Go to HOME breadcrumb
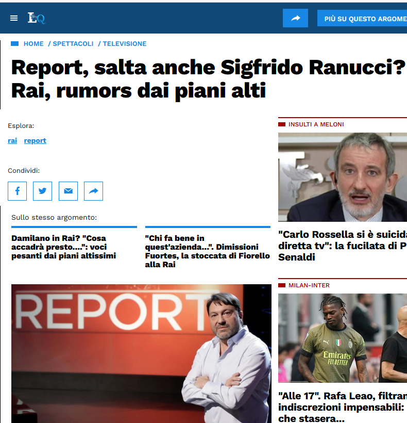The image size is (407, 423). tap(33, 44)
